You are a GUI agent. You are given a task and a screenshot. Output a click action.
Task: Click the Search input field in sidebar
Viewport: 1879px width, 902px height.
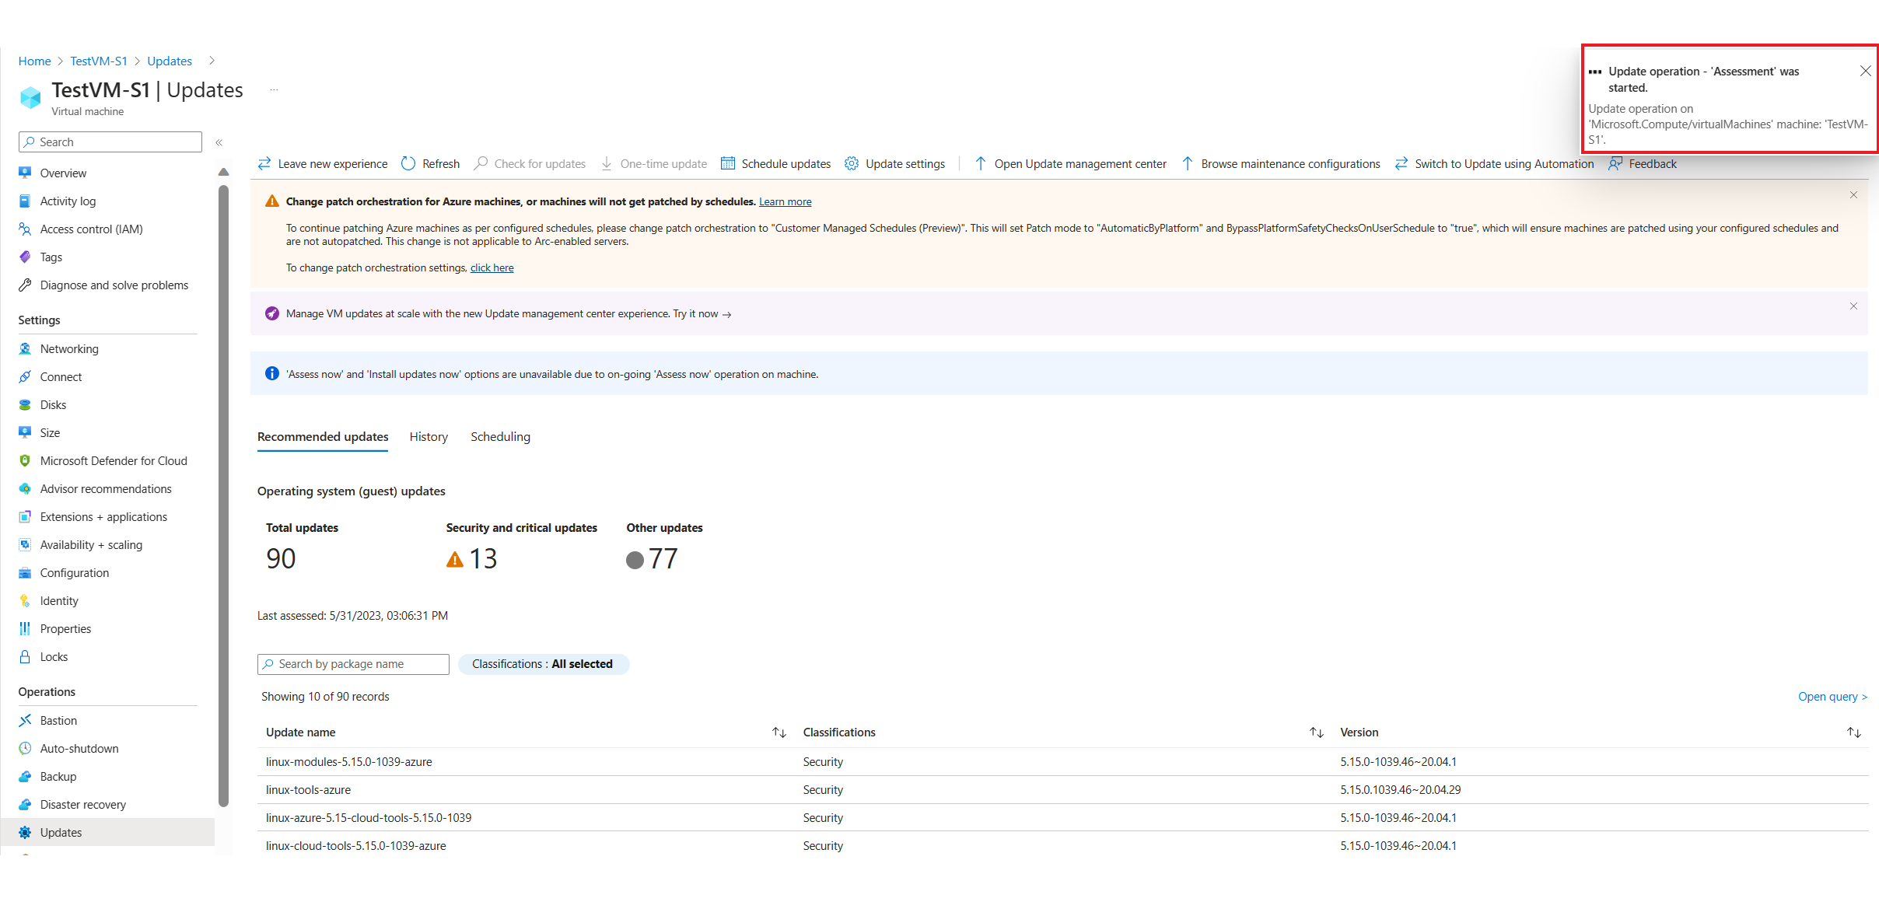click(110, 142)
